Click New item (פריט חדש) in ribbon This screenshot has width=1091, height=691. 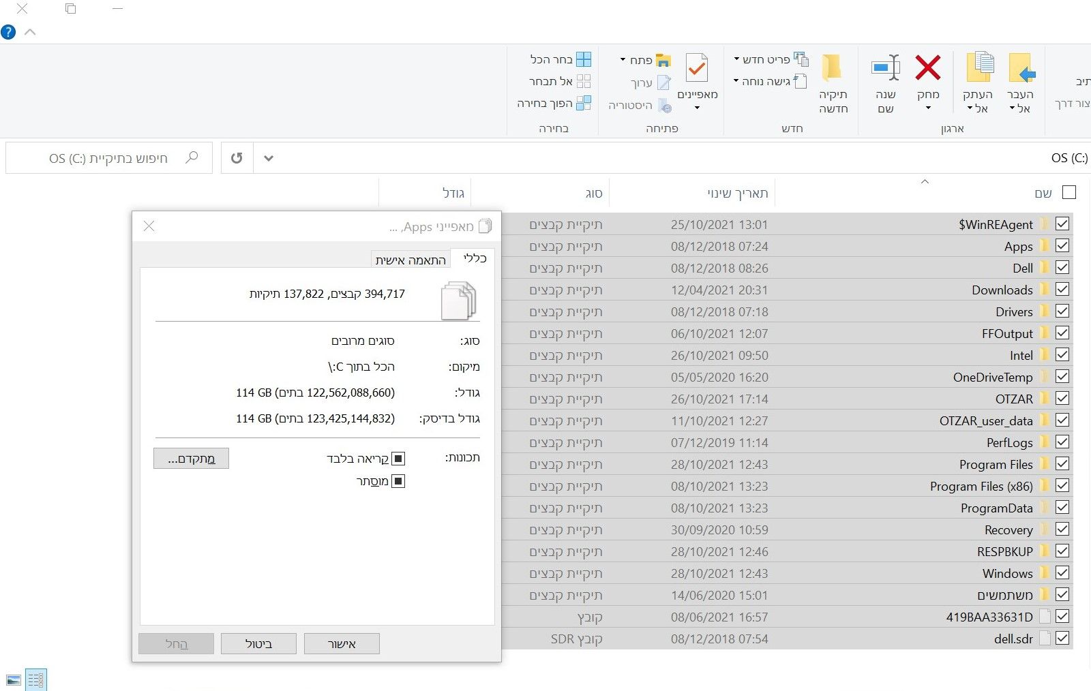[x=772, y=59]
